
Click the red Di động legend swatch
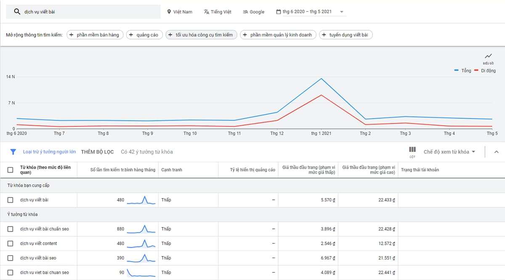pyautogui.click(x=476, y=71)
